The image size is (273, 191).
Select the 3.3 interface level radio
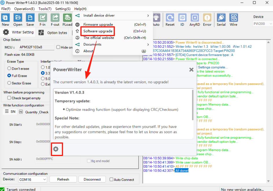tap(43, 73)
